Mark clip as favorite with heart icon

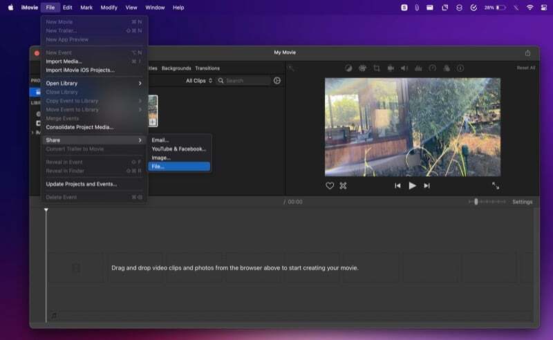click(x=330, y=185)
